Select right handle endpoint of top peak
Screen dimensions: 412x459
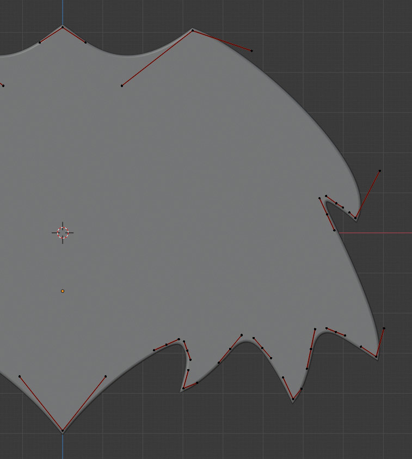pos(85,42)
